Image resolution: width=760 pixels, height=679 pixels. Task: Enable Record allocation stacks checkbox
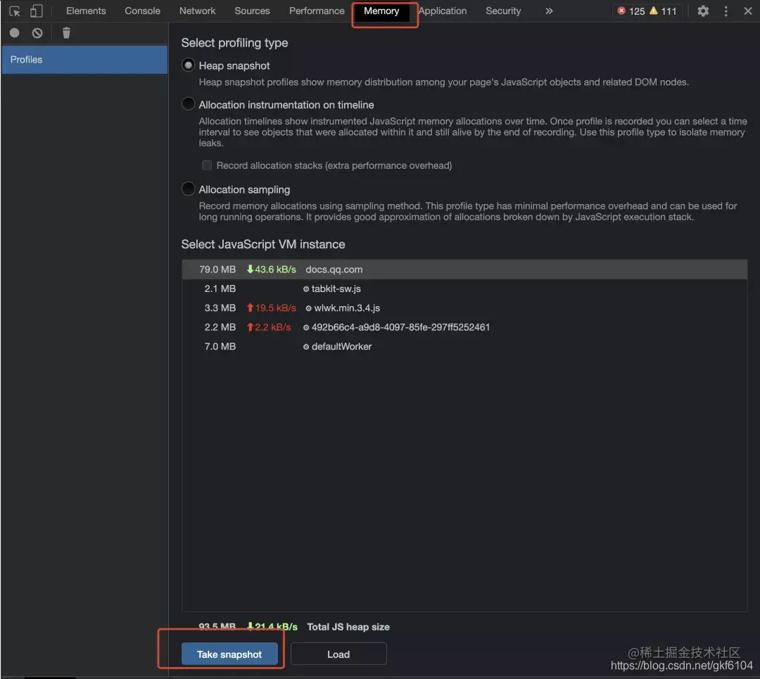pyautogui.click(x=207, y=165)
